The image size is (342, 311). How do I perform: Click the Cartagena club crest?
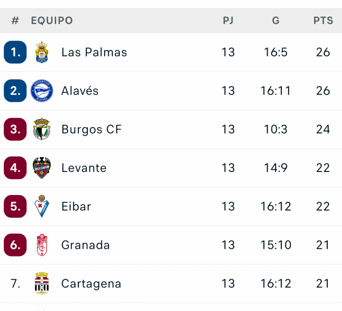tap(41, 283)
